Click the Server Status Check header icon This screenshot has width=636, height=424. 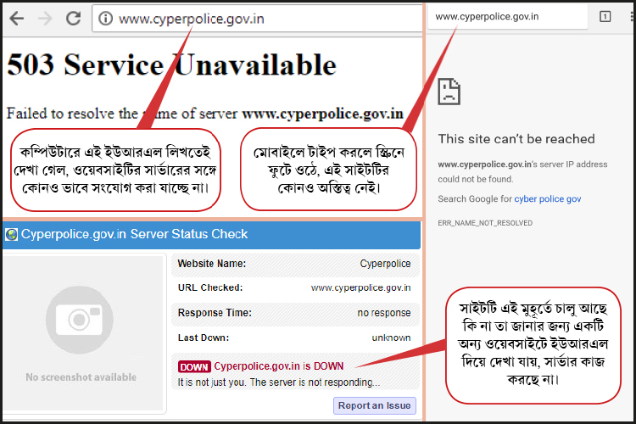[x=11, y=234]
